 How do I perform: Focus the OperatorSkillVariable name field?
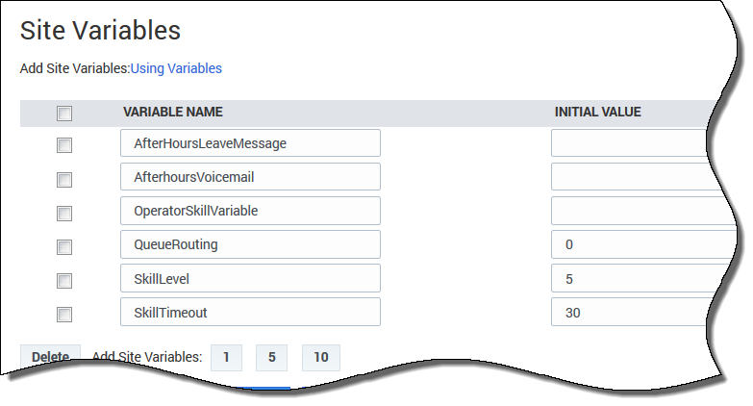[250, 211]
